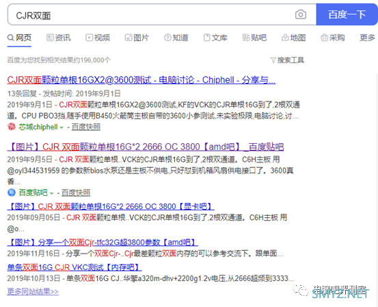Screen dimensions: 378x307
Task: Open 分享一个双面Cjr-tfc32G超3800参数 amd吧 link
Action: pyautogui.click(x=103, y=242)
